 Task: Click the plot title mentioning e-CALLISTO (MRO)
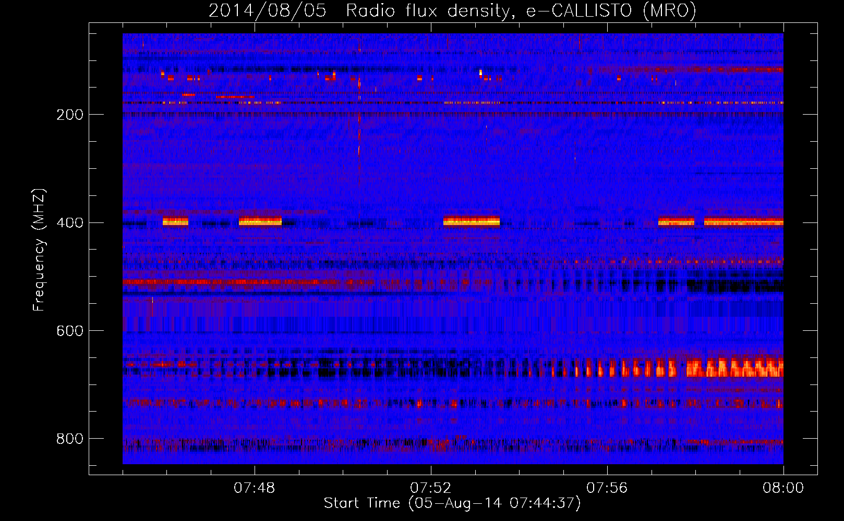click(x=452, y=11)
